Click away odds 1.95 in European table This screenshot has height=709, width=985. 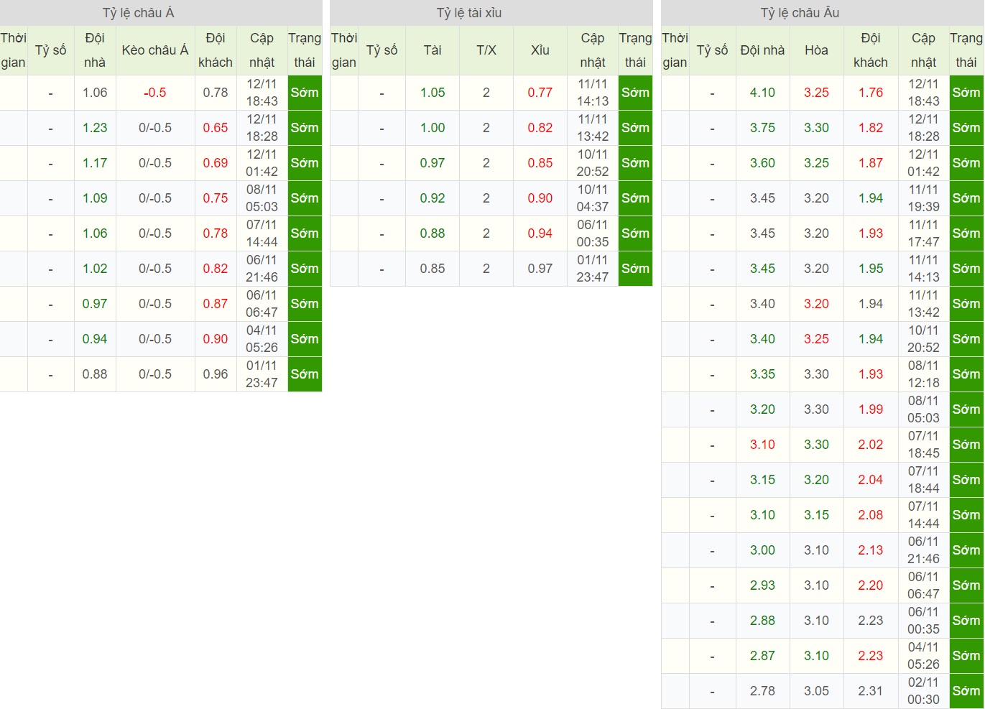pyautogui.click(x=871, y=269)
